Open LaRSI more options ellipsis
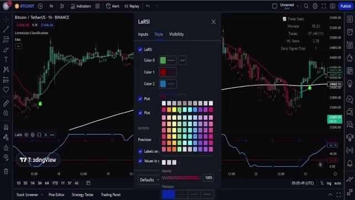The height and width of the screenshot is (200, 355). pos(52,135)
